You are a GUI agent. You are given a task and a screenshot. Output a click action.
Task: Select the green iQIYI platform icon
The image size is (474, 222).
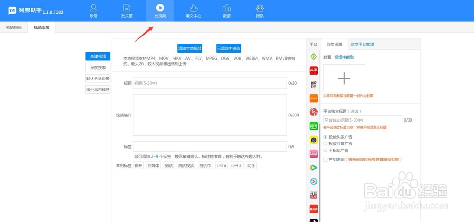pos(313,126)
